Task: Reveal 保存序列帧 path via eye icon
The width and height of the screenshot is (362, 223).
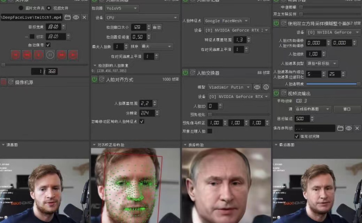Action: (348, 128)
